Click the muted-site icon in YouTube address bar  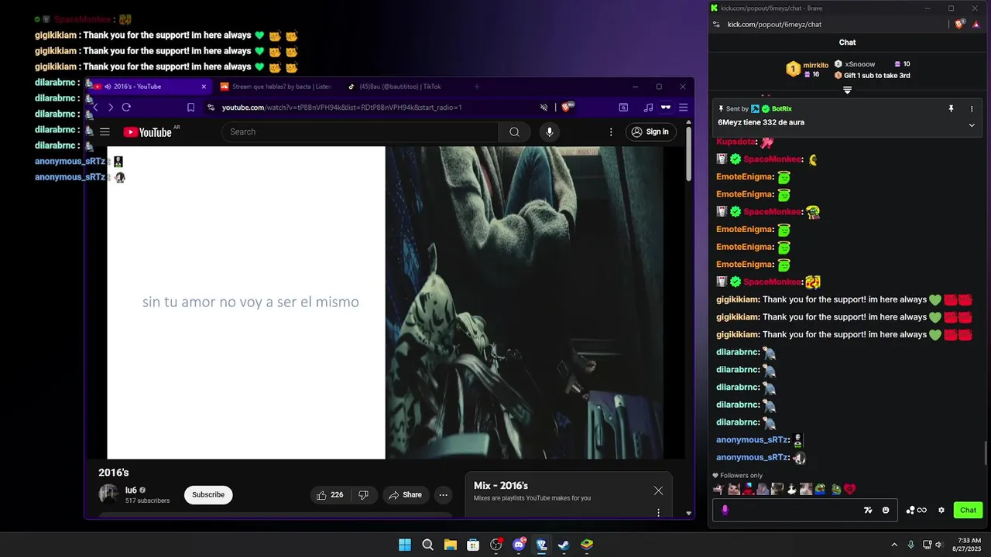coord(544,108)
